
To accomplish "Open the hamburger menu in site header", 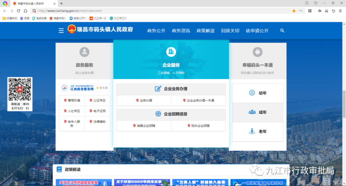I will (x=61, y=30).
